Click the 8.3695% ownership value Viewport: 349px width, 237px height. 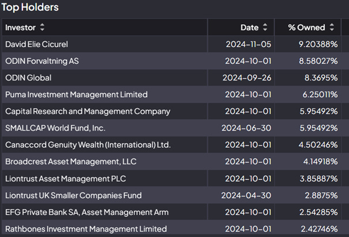coord(321,78)
